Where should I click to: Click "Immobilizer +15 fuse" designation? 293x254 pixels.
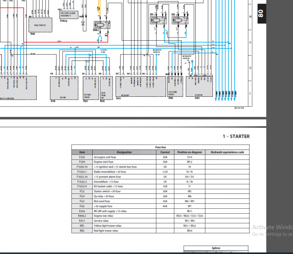(106, 182)
